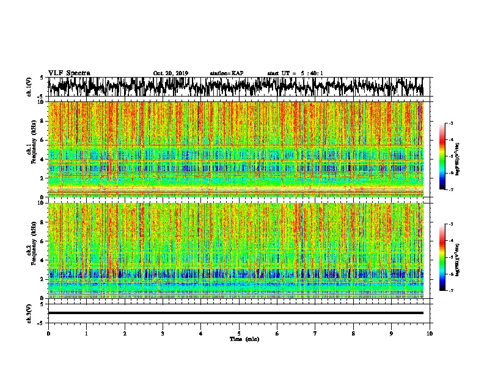The width and height of the screenshot is (484, 374).
Task: Click the "-3" tick on ch.1 colorbar
Action: (451, 123)
